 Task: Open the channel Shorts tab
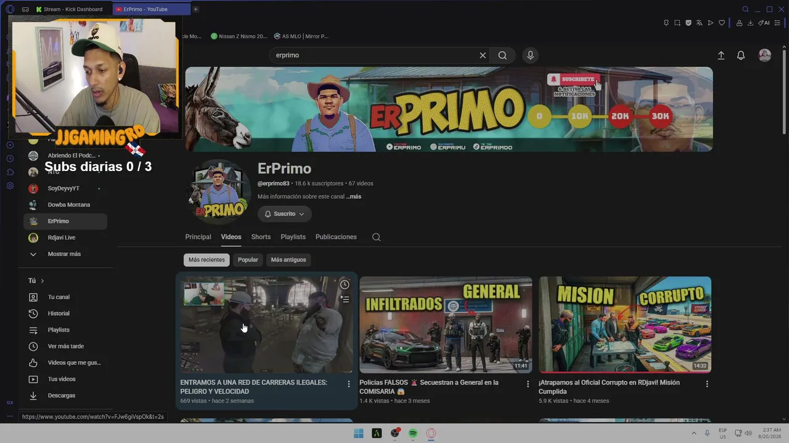pos(261,237)
